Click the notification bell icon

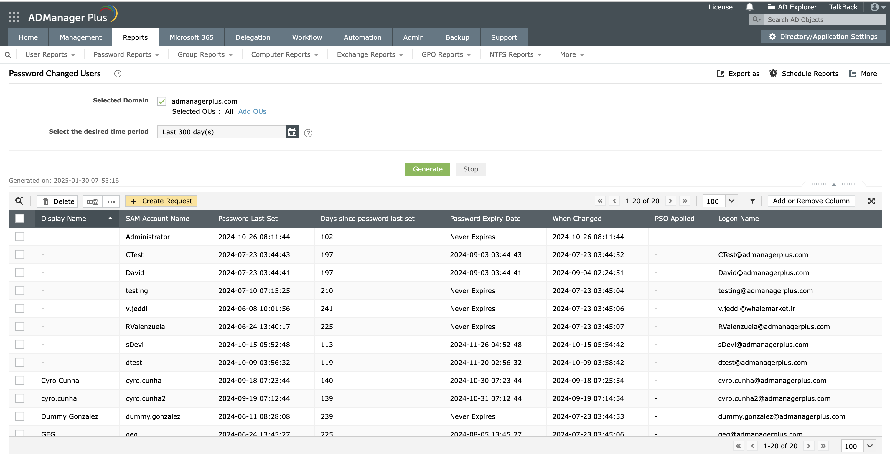749,7
